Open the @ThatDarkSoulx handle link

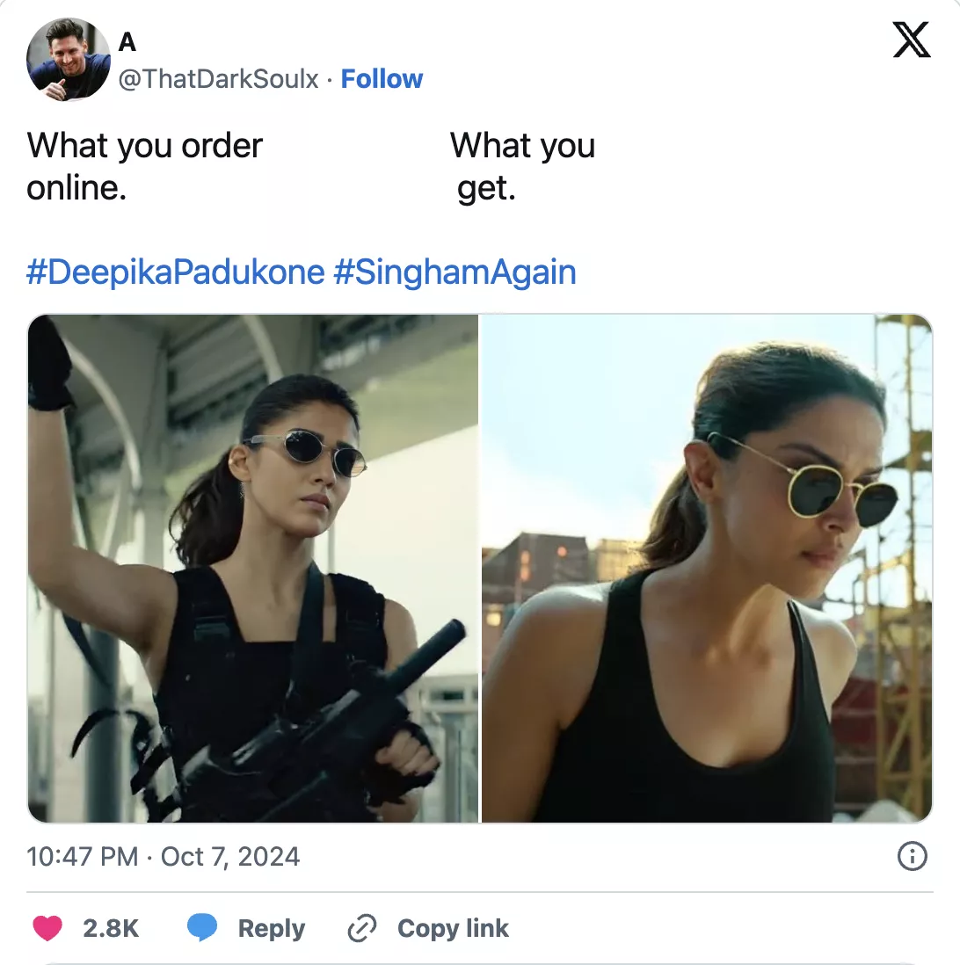219,79
